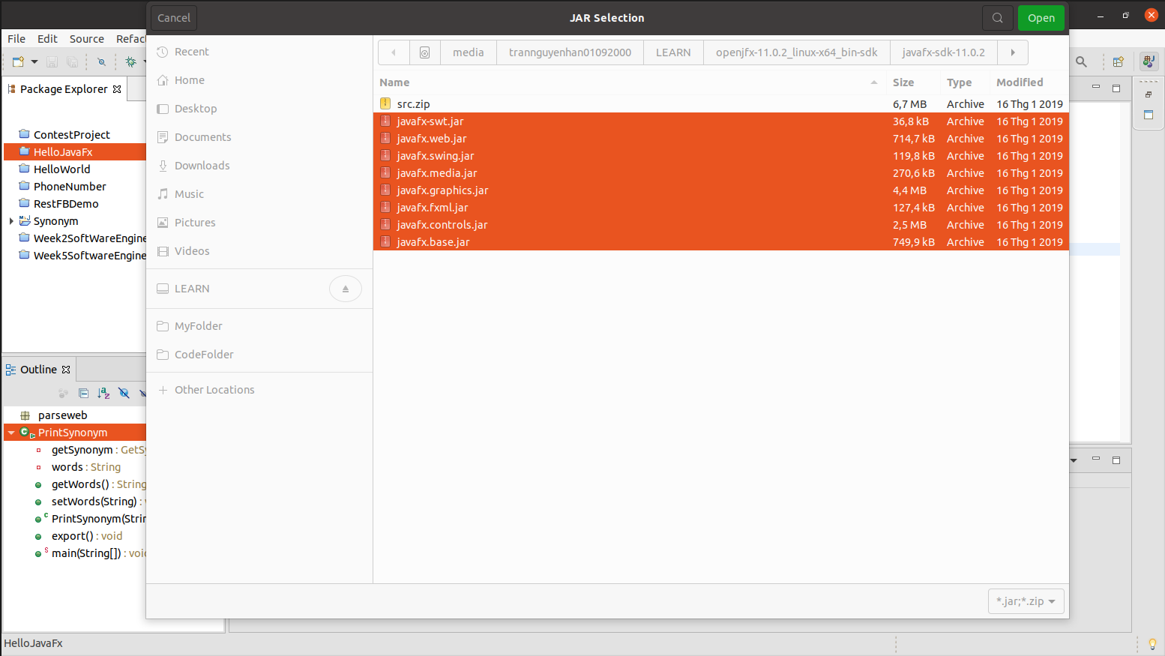This screenshot has width=1165, height=656.
Task: Click the Name column sort indicator
Action: click(873, 82)
